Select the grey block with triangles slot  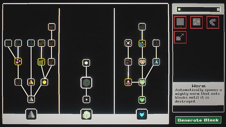point(196,22)
